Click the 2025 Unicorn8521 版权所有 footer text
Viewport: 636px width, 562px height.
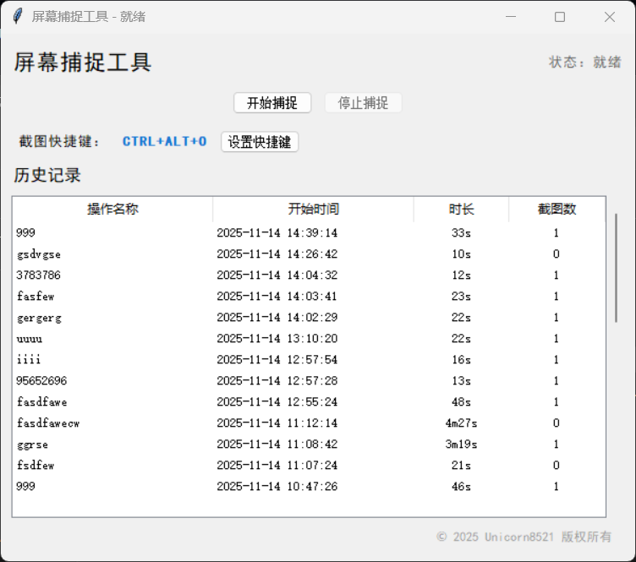[x=524, y=537]
